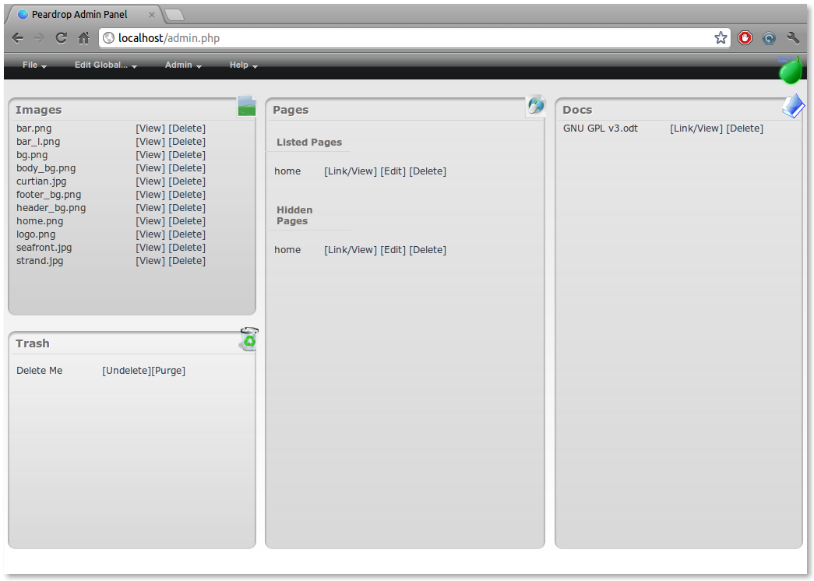Viewport: 814px width, 581px height.
Task: View strand.jpg image
Action: pos(150,261)
